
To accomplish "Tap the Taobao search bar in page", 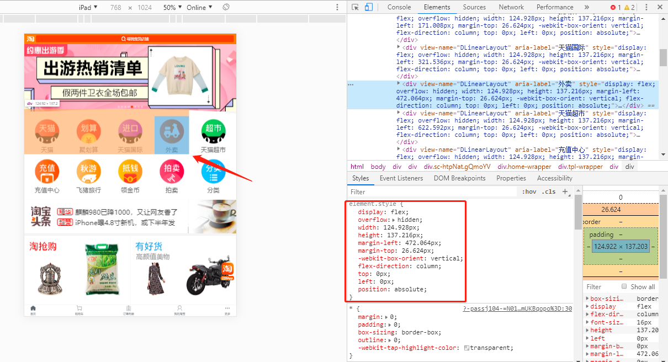I will [x=136, y=39].
